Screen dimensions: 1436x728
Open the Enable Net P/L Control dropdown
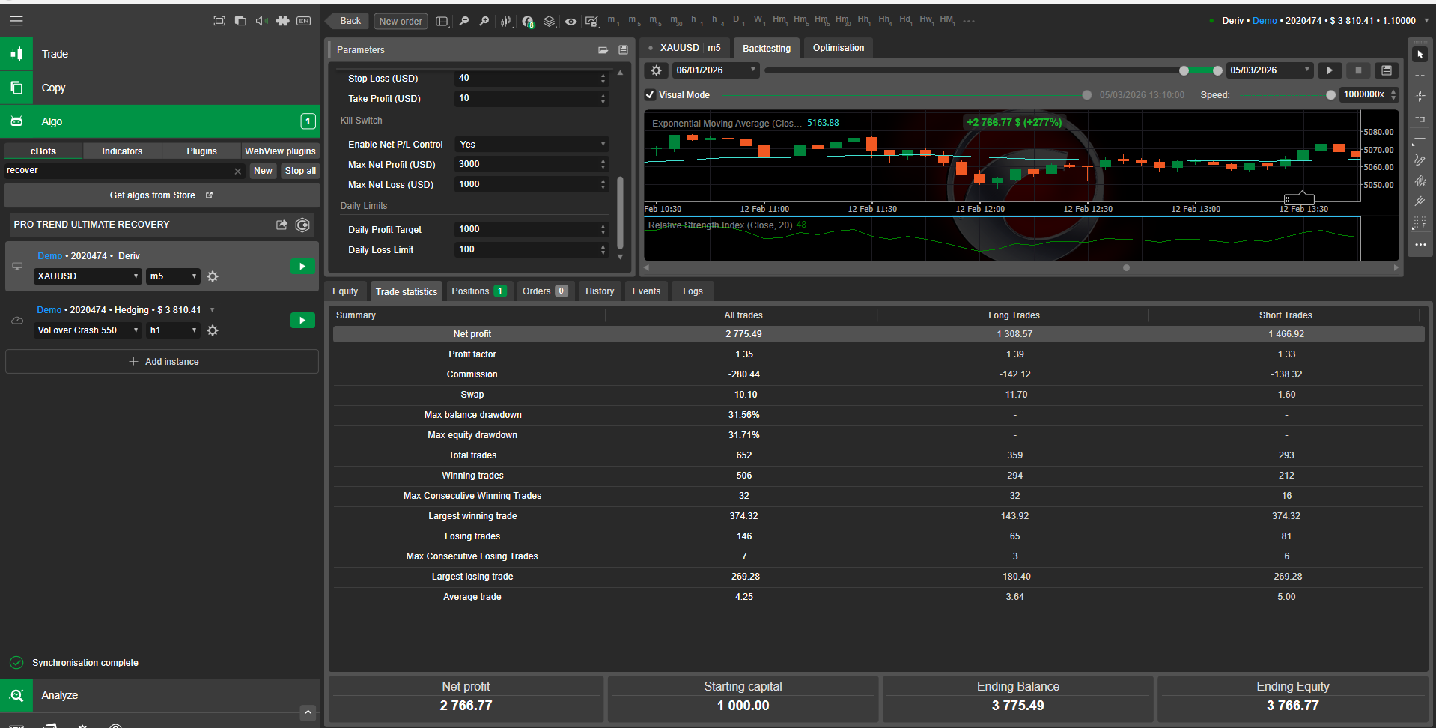pyautogui.click(x=531, y=145)
